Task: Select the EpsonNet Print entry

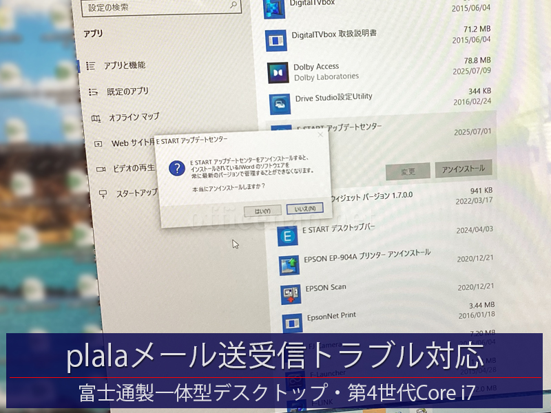Action: click(x=389, y=318)
